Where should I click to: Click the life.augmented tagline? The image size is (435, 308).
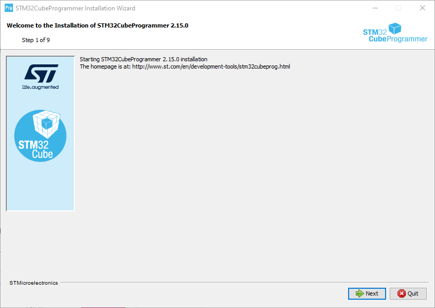[40, 87]
